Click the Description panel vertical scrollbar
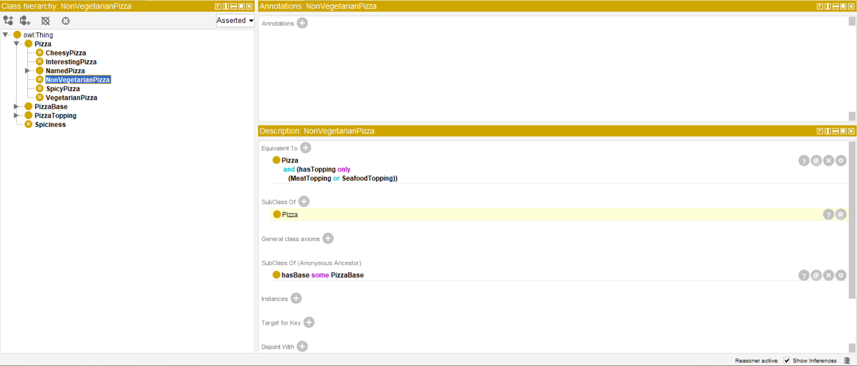This screenshot has width=857, height=366. [x=852, y=219]
